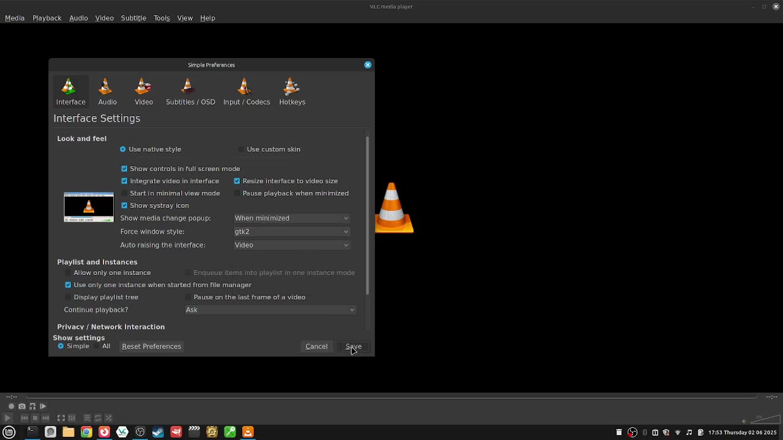Screen dimensions: 783x440
Task: Open Steam from the taskbar
Action: (x=158, y=432)
